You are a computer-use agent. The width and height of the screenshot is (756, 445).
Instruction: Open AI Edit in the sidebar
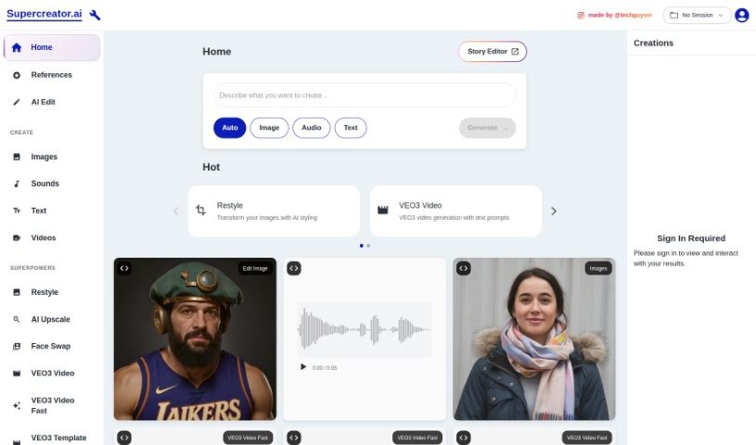tap(52, 102)
